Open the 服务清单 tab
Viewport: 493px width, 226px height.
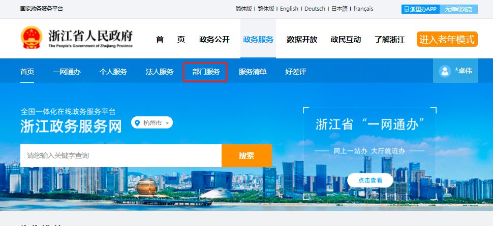253,72
